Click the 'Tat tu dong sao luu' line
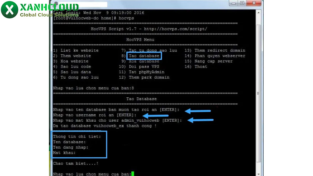The image size is (313, 176). click(149, 50)
